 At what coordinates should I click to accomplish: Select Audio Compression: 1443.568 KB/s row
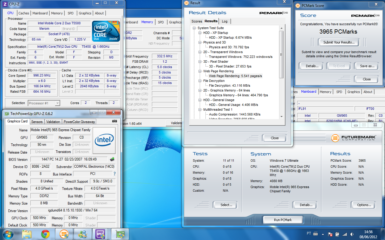(x=235, y=114)
